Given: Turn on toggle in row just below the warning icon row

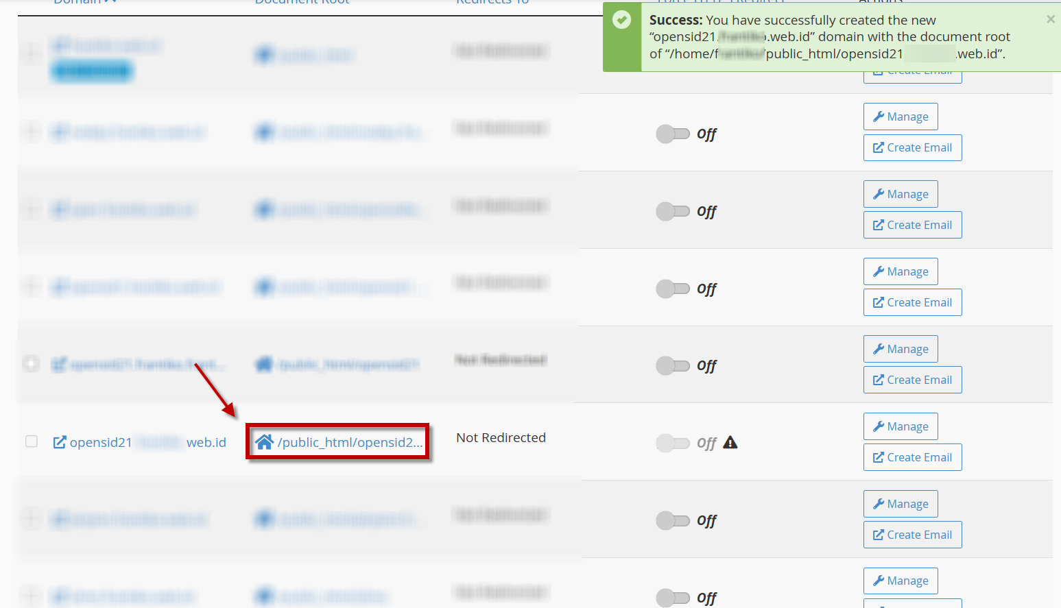Looking at the screenshot, I should [673, 520].
